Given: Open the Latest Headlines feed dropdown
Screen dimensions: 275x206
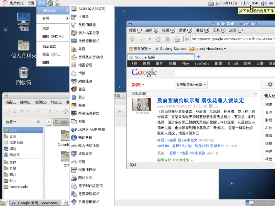Looking at the screenshot, I should (208, 49).
